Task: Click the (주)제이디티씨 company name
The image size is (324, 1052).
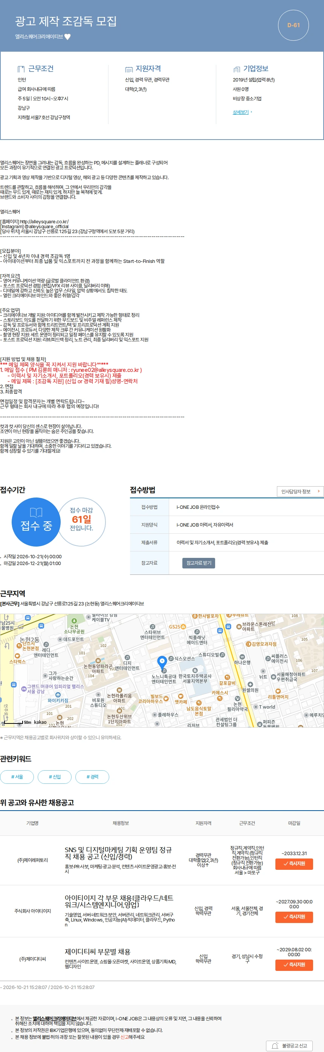Action: (33, 958)
